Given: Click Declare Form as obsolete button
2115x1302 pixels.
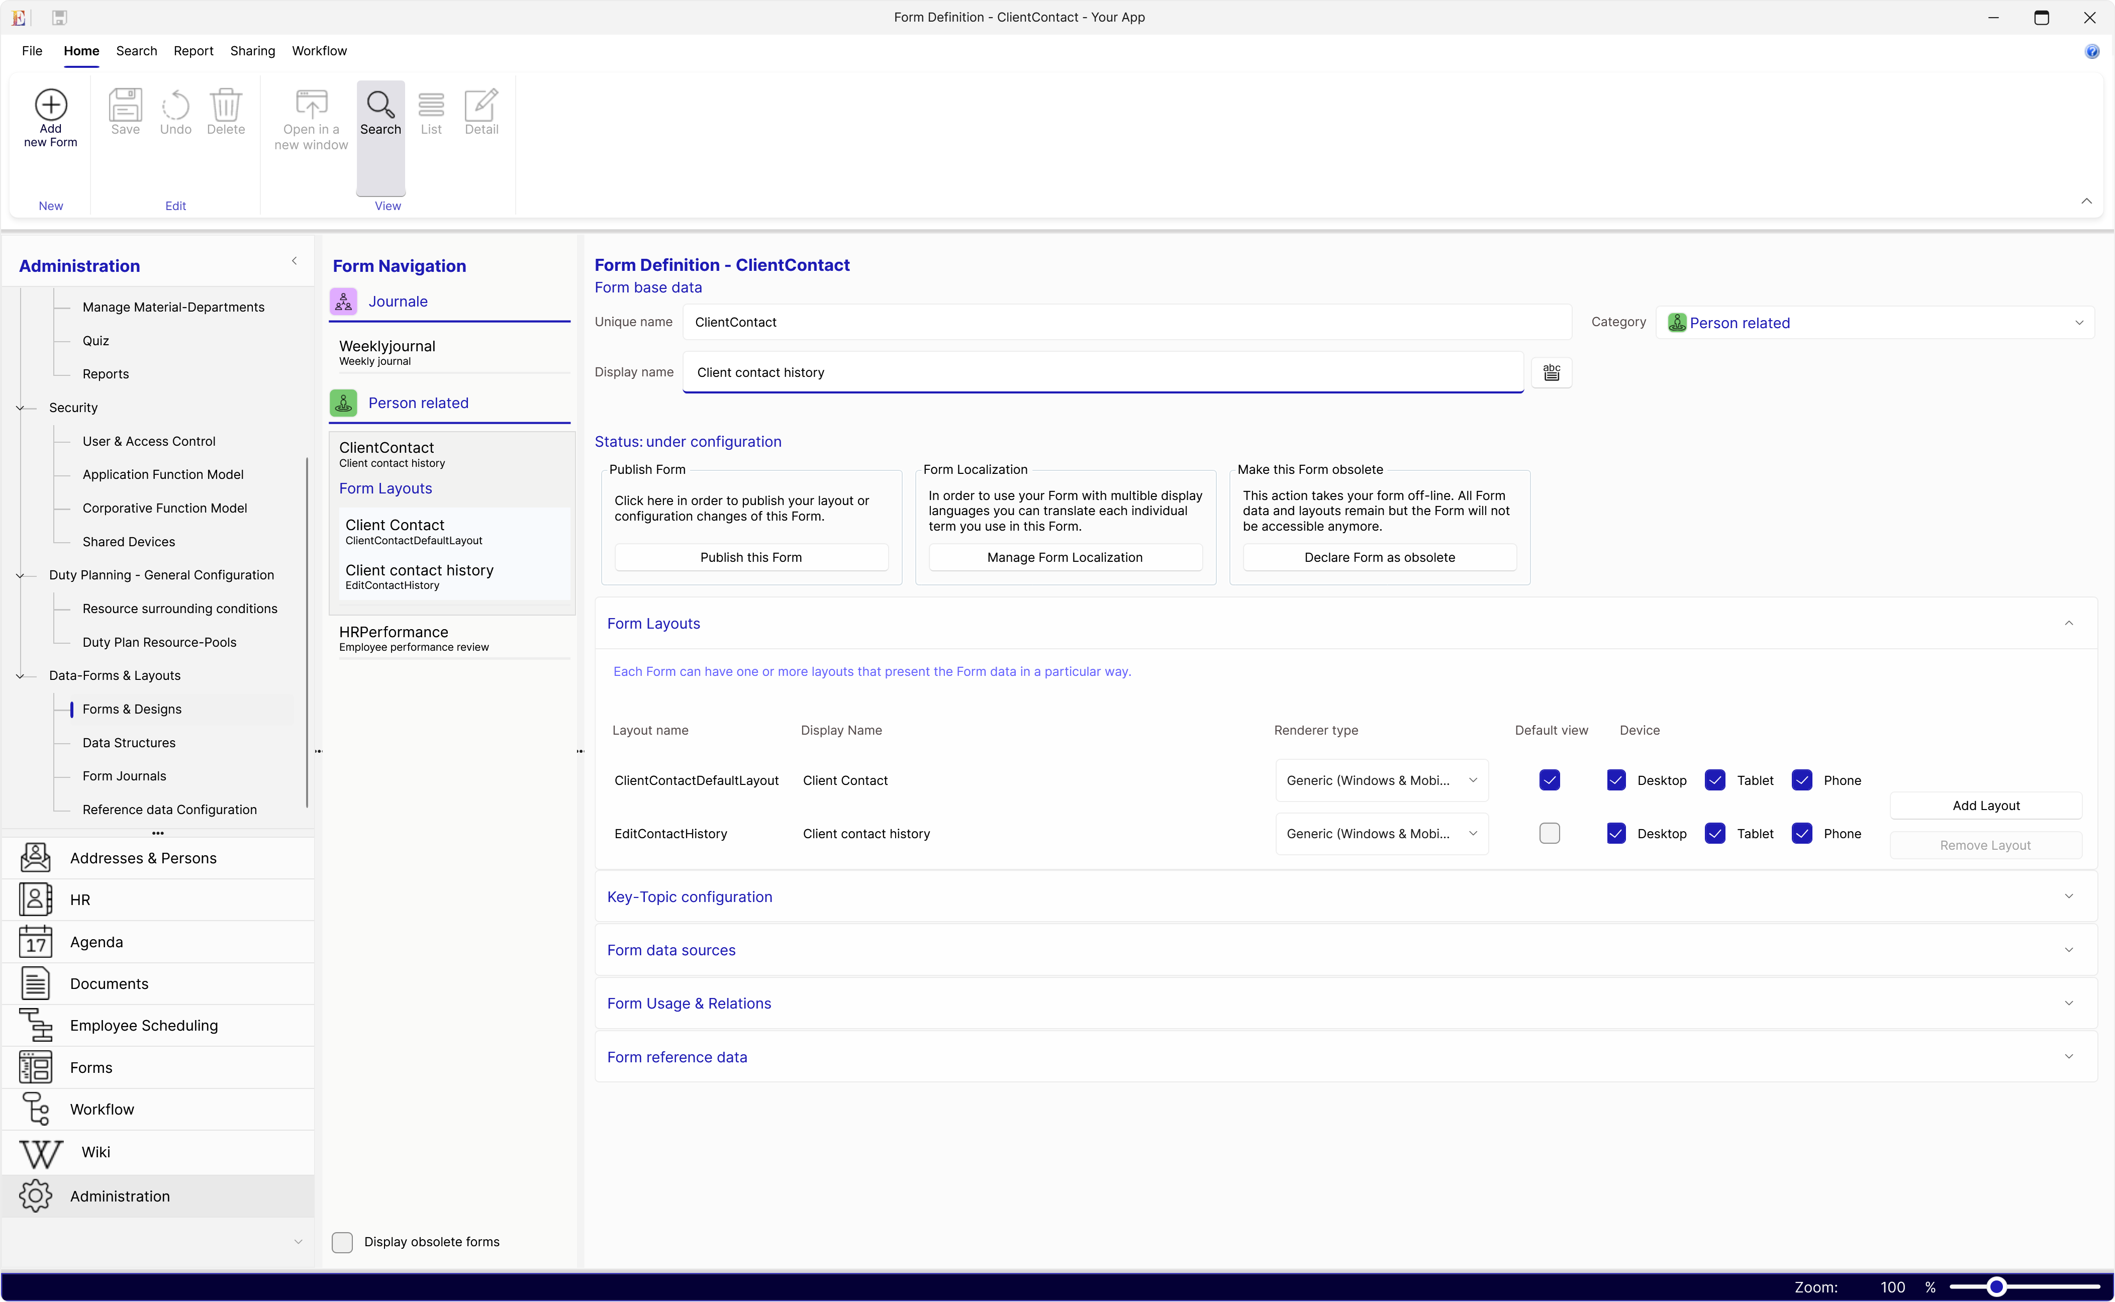Looking at the screenshot, I should coord(1380,557).
